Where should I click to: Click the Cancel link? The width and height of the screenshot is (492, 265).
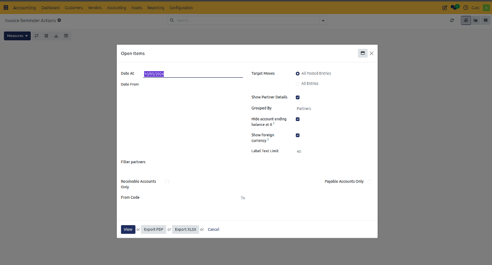213,229
